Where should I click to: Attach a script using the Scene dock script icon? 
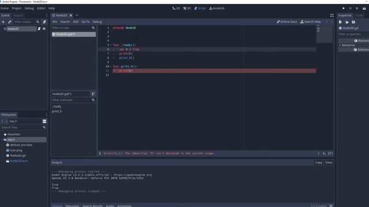click(x=44, y=22)
